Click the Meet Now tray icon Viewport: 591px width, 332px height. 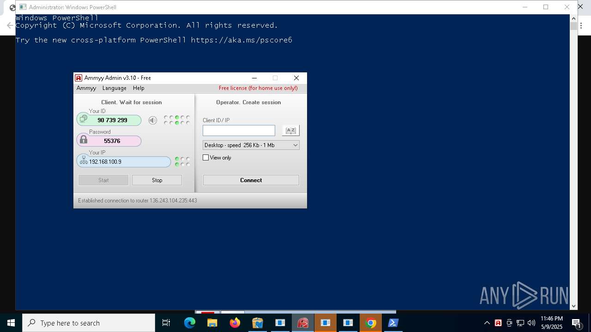pos(509,323)
